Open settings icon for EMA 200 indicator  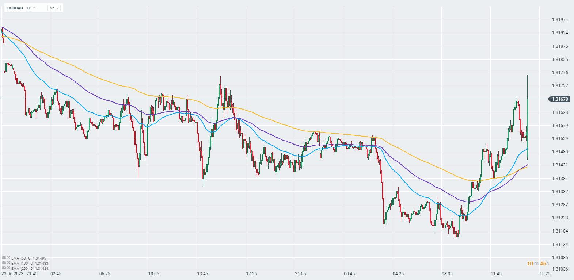tap(4, 268)
